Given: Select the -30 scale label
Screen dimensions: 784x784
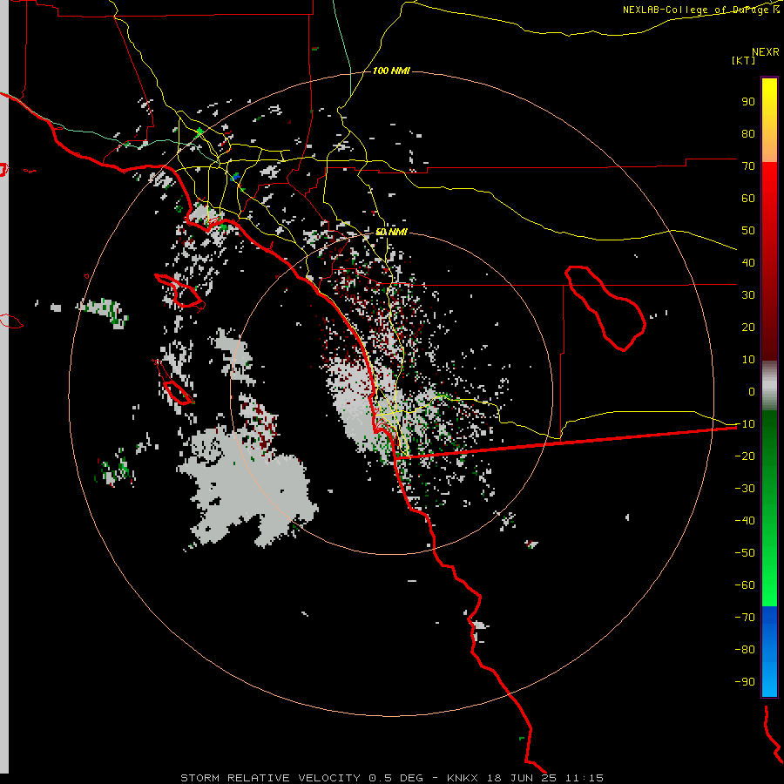Looking at the screenshot, I should pos(745,489).
